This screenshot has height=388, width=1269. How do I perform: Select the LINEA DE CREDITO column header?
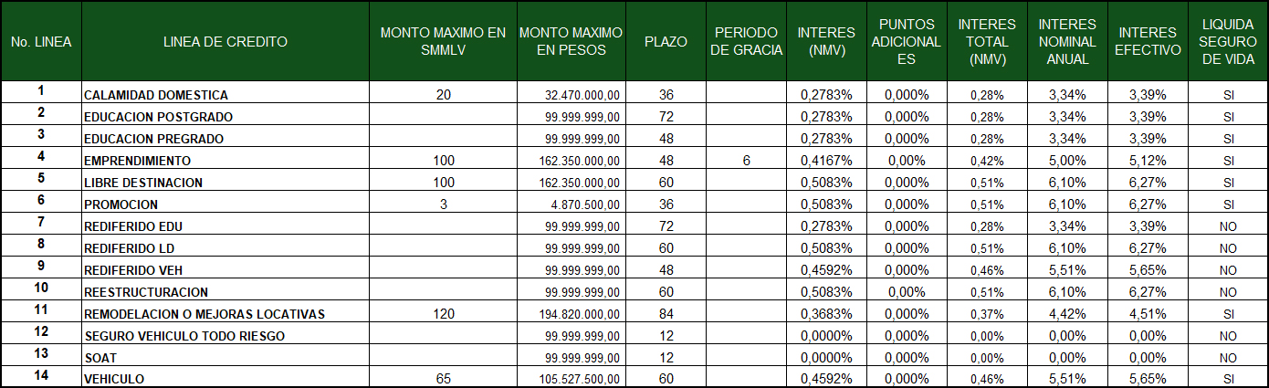225,41
